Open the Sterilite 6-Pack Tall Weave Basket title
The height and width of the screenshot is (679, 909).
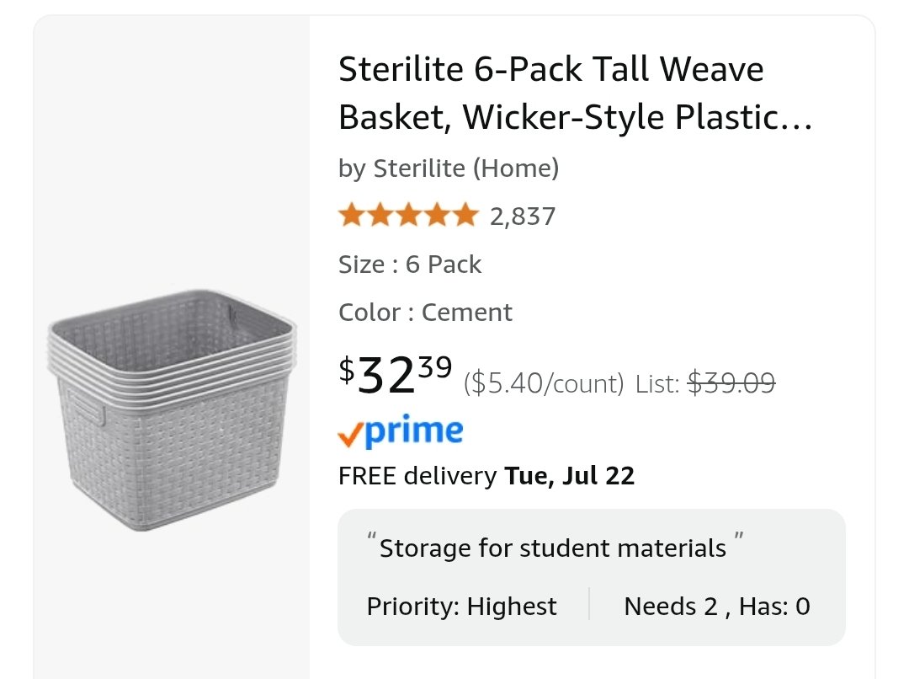click(576, 93)
